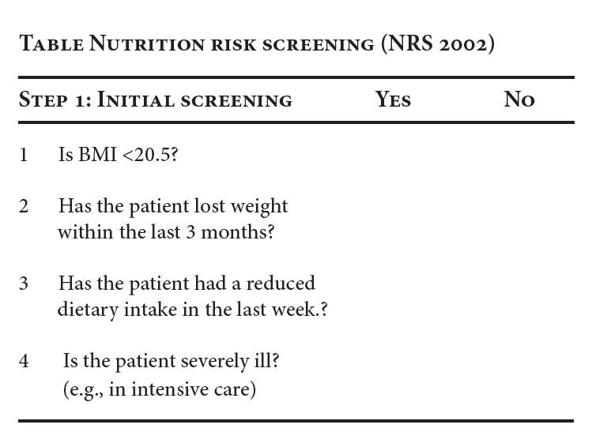592x432 pixels.
Task: Mark No cell for the BMI question
Action: [519, 155]
